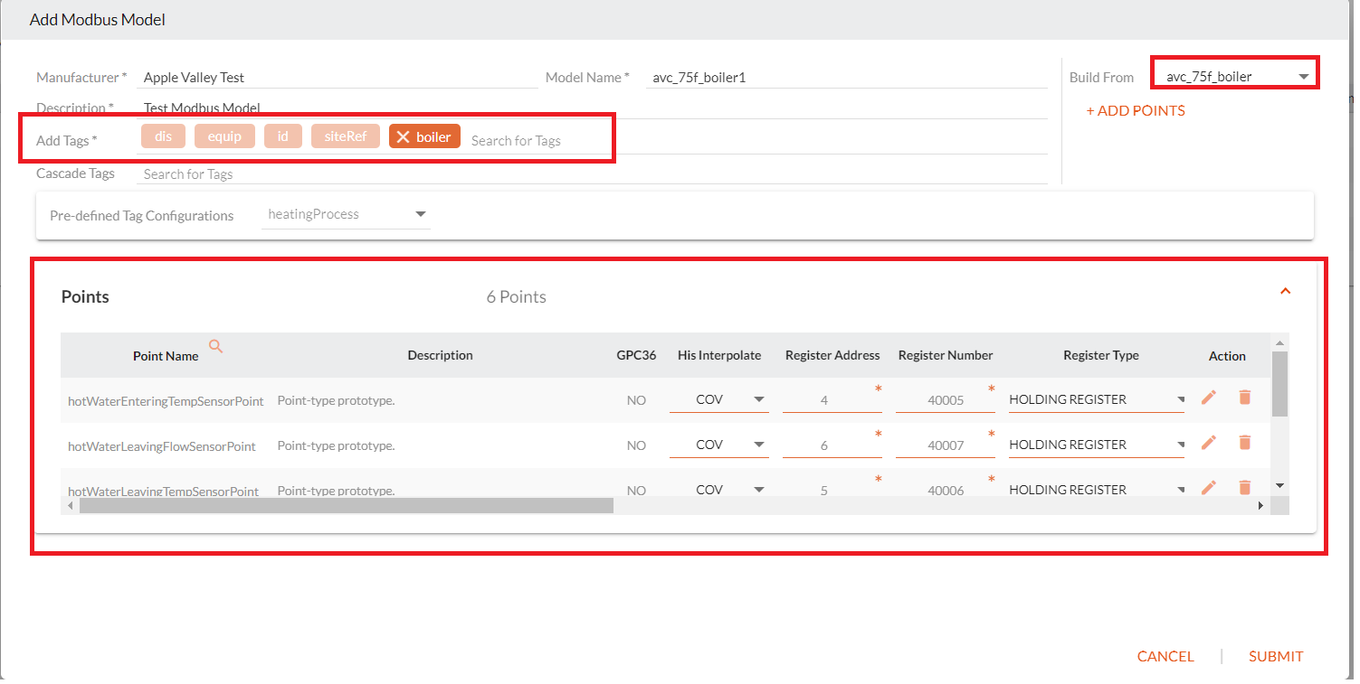The width and height of the screenshot is (1360, 684).
Task: Open Pre-defined Tag Configurations dropdown
Action: pos(347,215)
